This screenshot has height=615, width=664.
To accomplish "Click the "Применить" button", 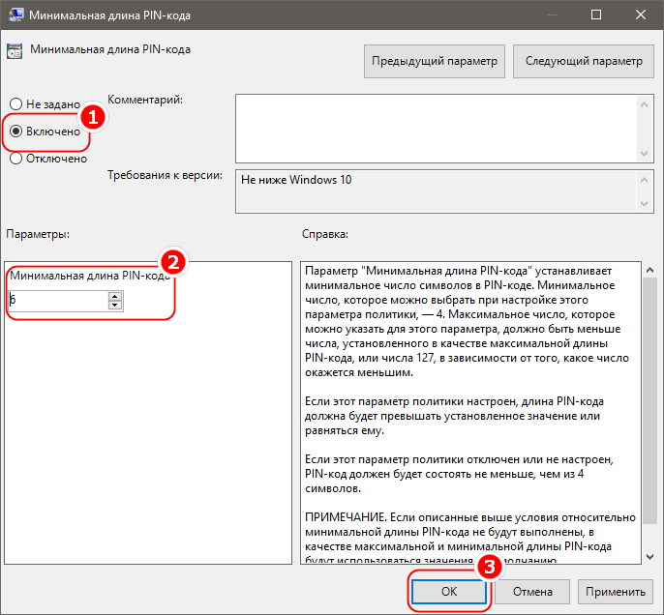I will pos(616,592).
